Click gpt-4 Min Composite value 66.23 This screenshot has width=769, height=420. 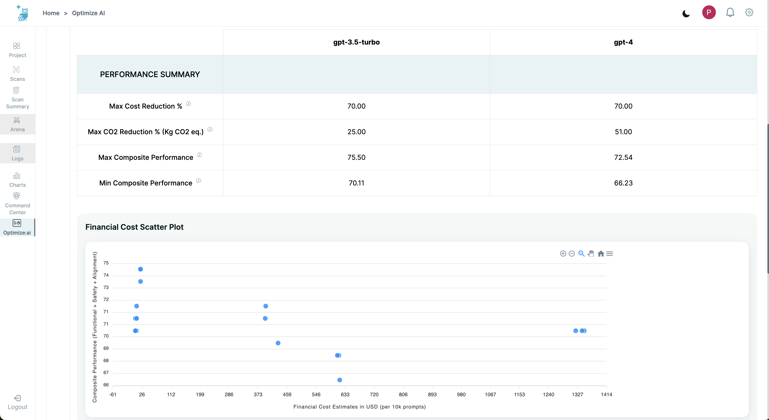[623, 183]
